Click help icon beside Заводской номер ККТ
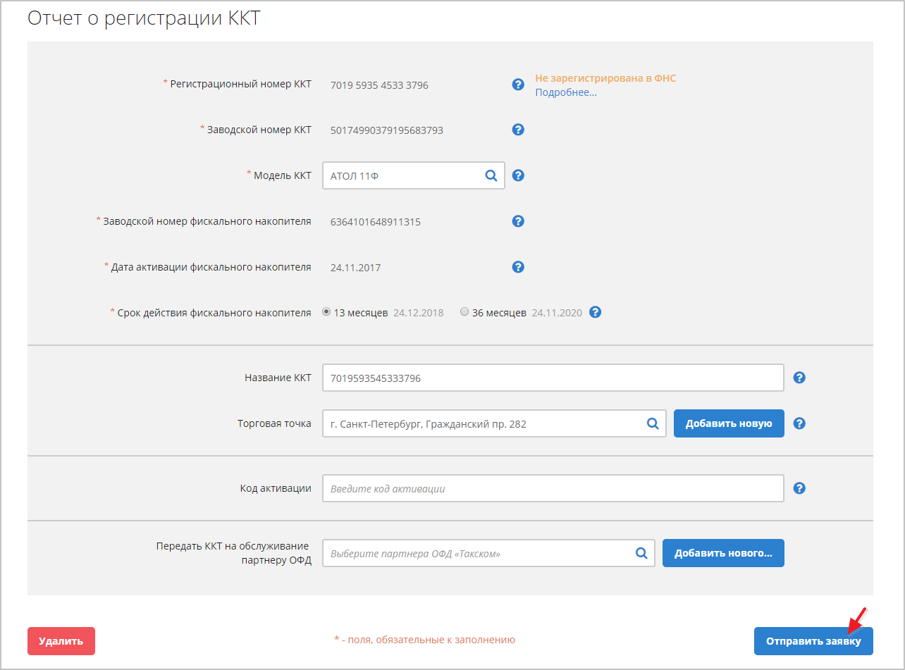Image resolution: width=905 pixels, height=670 pixels. tap(518, 130)
